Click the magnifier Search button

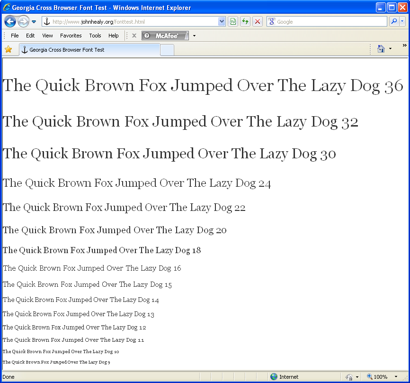[x=394, y=21]
